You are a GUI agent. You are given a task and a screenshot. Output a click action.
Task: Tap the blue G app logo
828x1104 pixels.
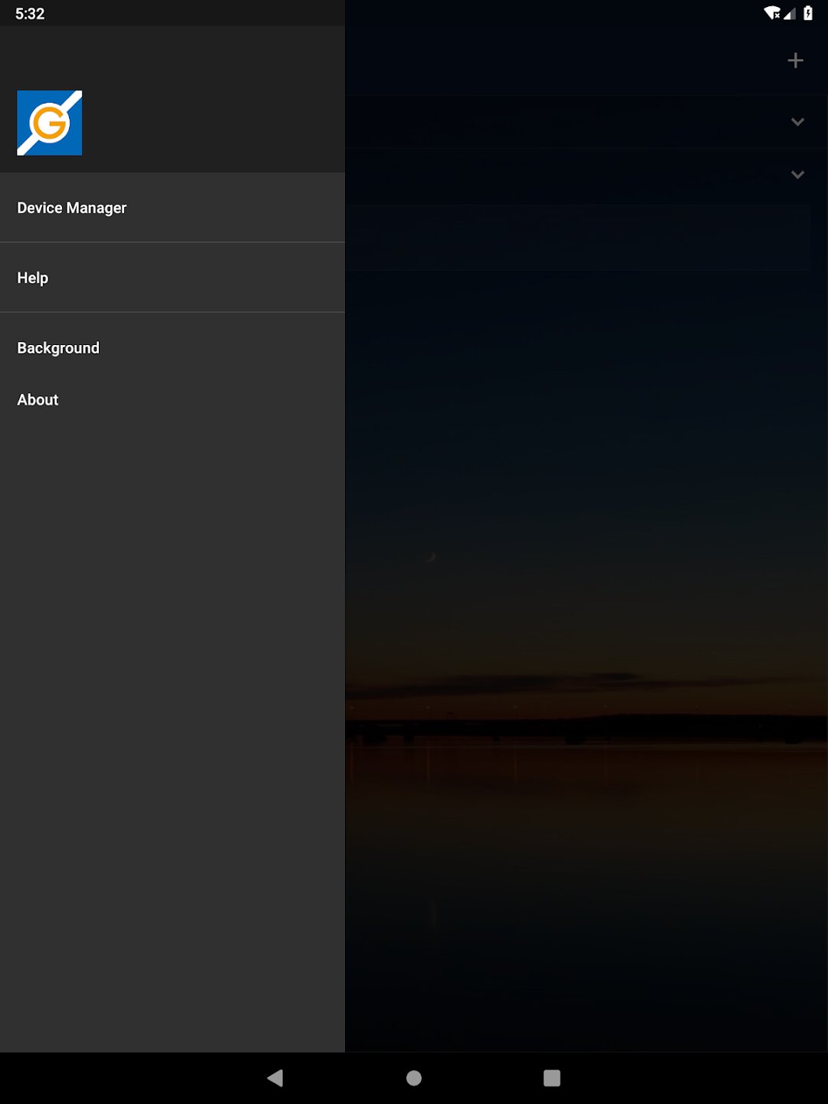click(x=50, y=123)
